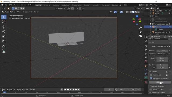Click the Add Image button
The image size is (172, 97).
pyautogui.click(x=160, y=82)
